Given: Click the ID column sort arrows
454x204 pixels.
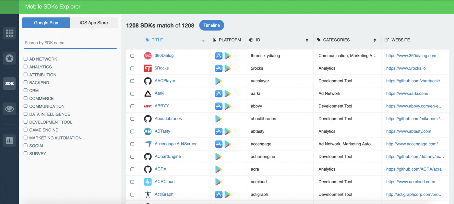Looking at the screenshot, I should point(307,40).
